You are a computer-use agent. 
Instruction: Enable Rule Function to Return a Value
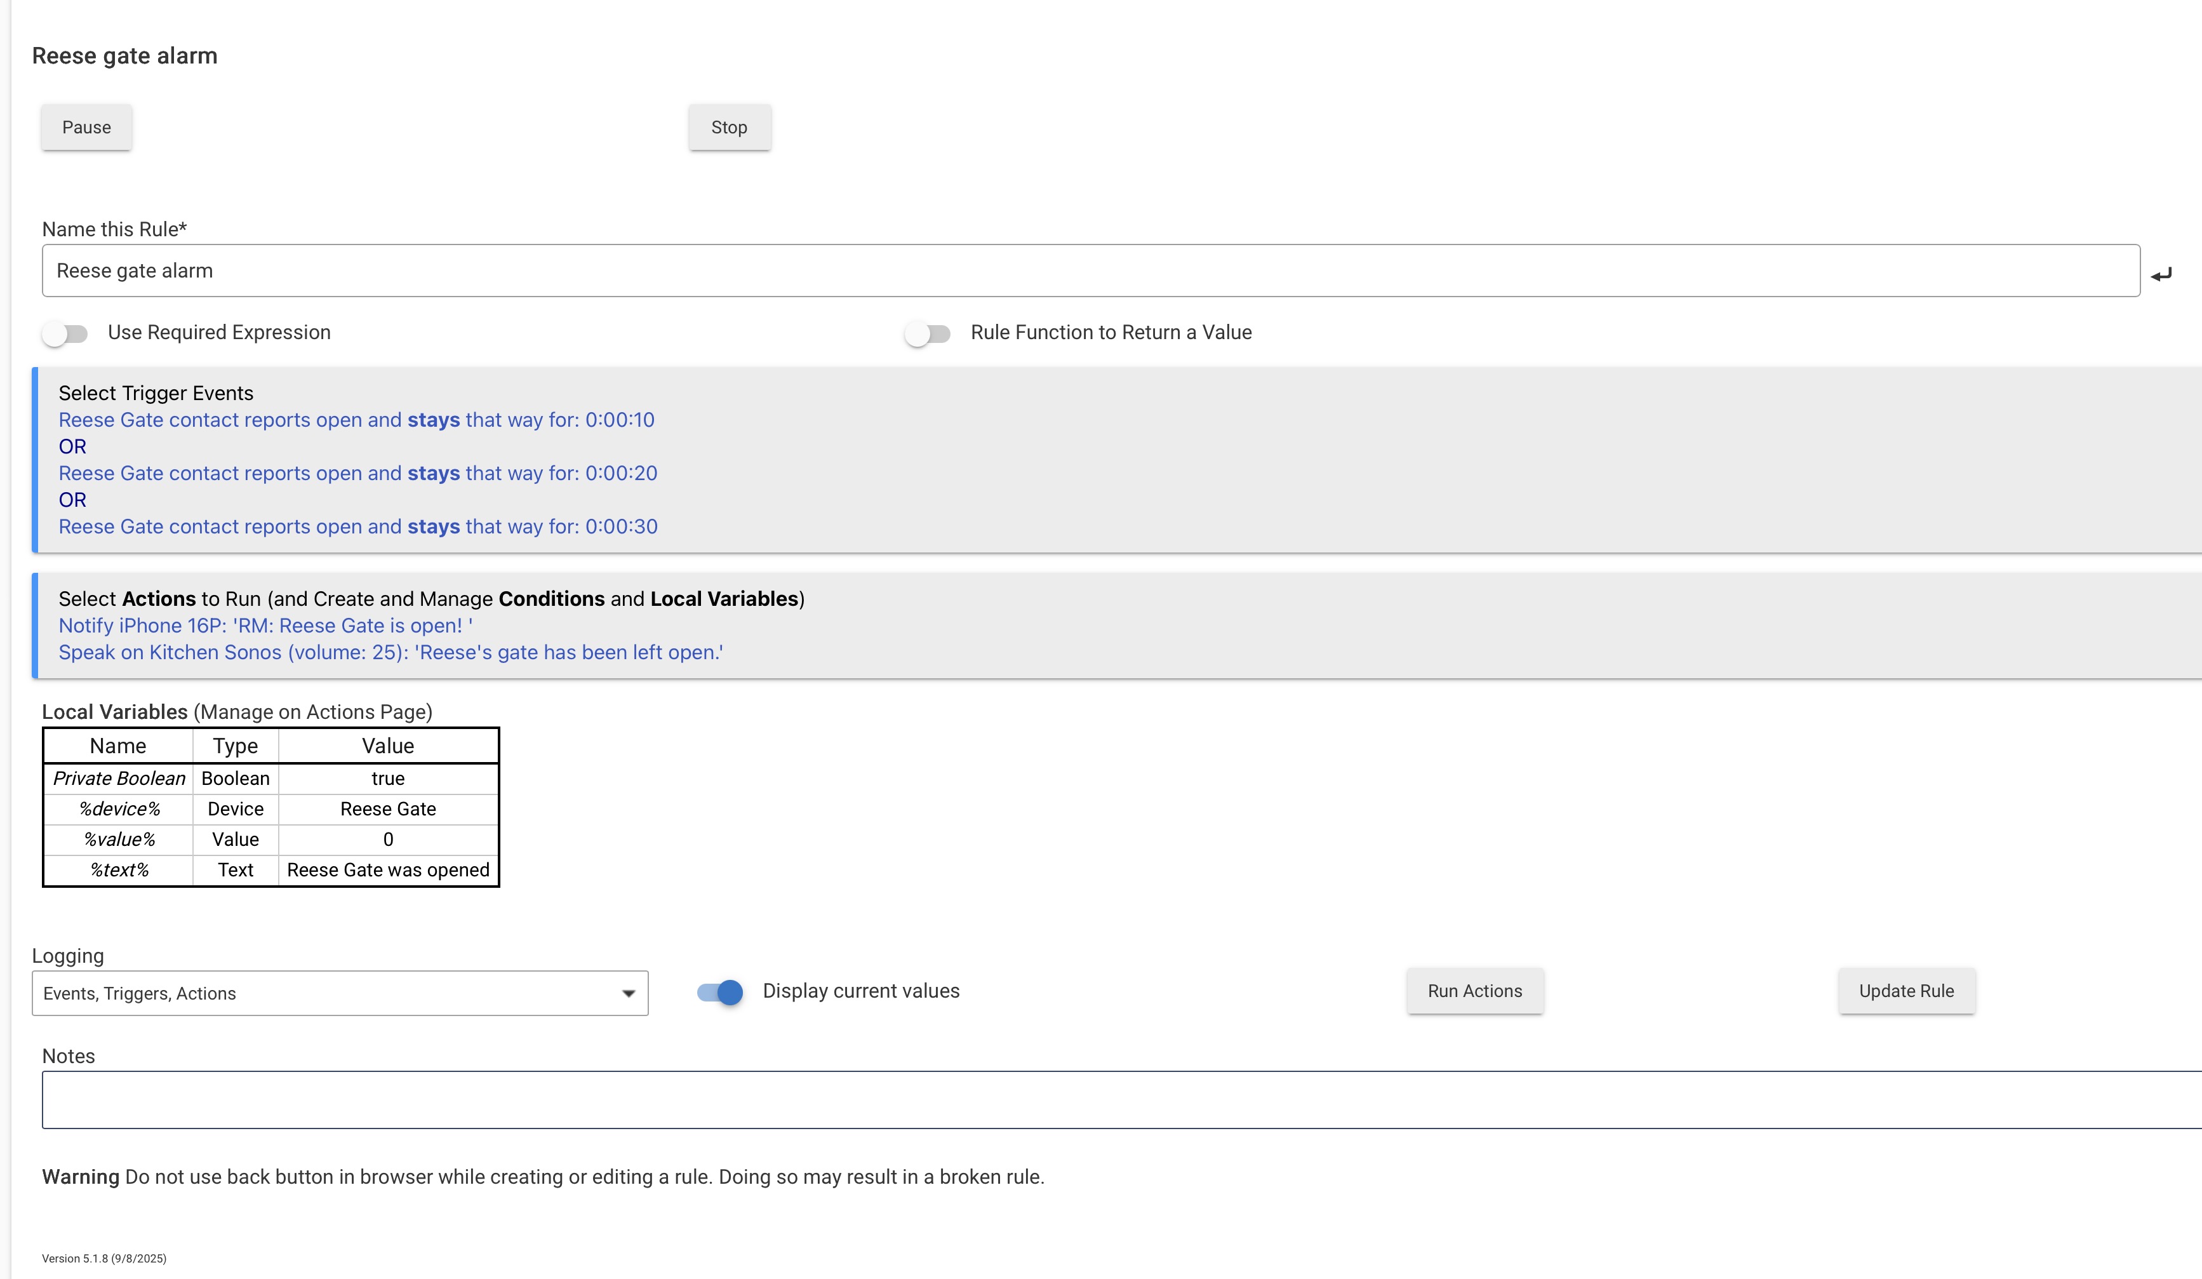pyautogui.click(x=928, y=333)
